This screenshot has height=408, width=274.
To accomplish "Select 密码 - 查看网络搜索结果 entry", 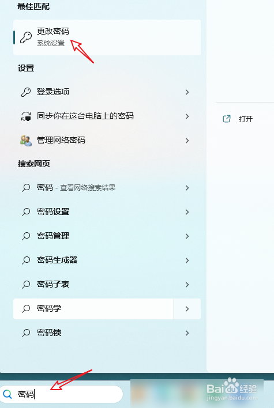I will pyautogui.click(x=107, y=188).
